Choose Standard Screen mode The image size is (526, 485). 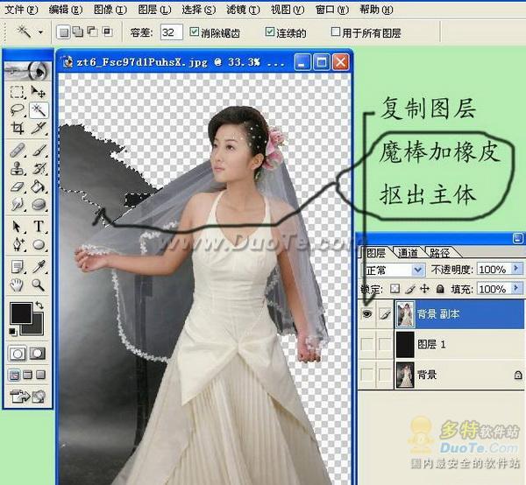tap(14, 375)
